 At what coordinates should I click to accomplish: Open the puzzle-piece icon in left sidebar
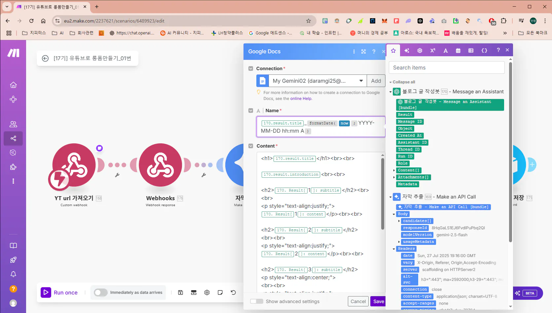(13, 167)
